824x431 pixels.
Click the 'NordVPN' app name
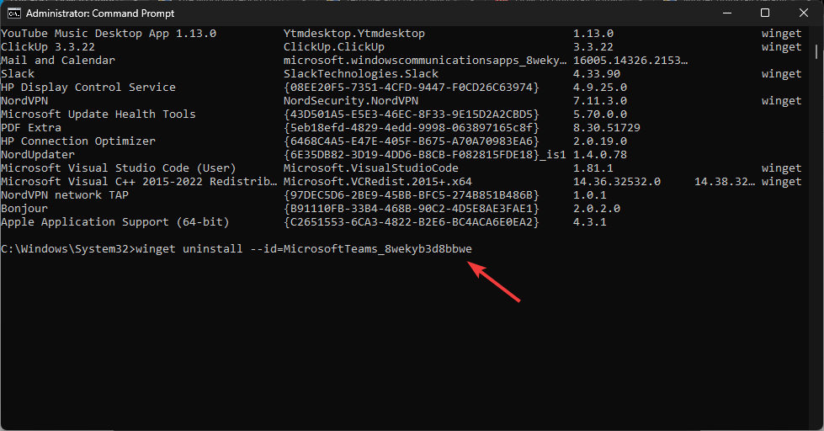point(24,101)
